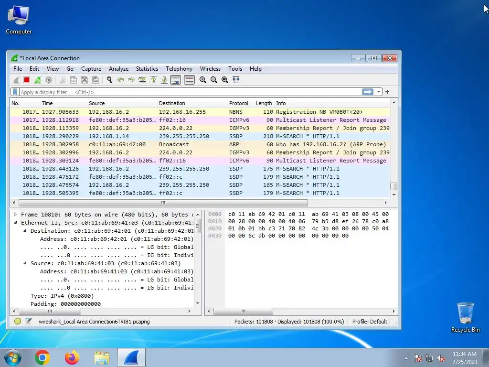
Task: Open capture options gear icon
Action: 49,80
